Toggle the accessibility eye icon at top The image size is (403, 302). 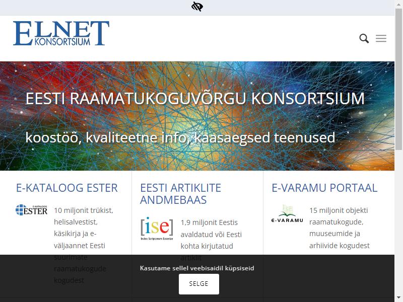pos(197,7)
